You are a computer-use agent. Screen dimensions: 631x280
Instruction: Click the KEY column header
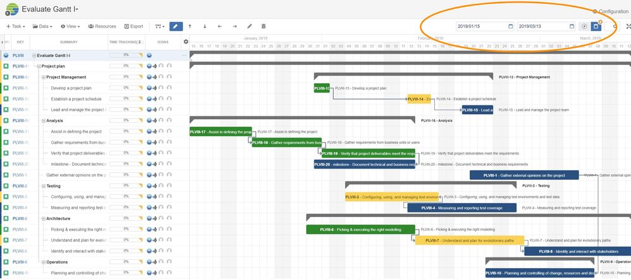pyautogui.click(x=20, y=42)
